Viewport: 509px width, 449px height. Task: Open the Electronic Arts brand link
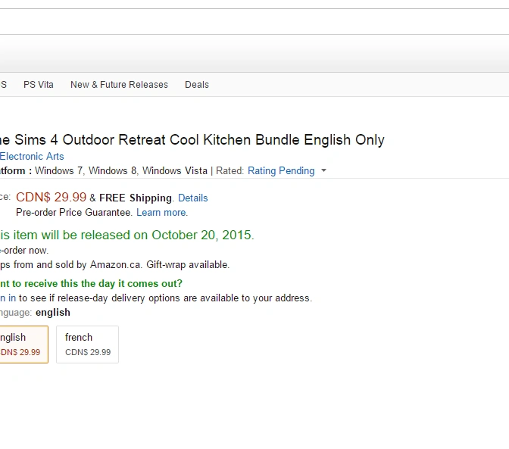[x=32, y=157]
